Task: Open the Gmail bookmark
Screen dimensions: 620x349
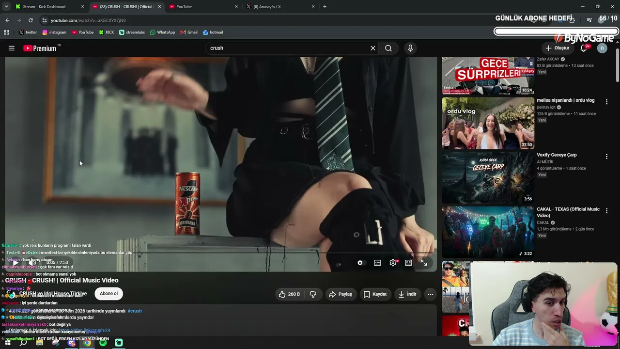Action: point(189,32)
